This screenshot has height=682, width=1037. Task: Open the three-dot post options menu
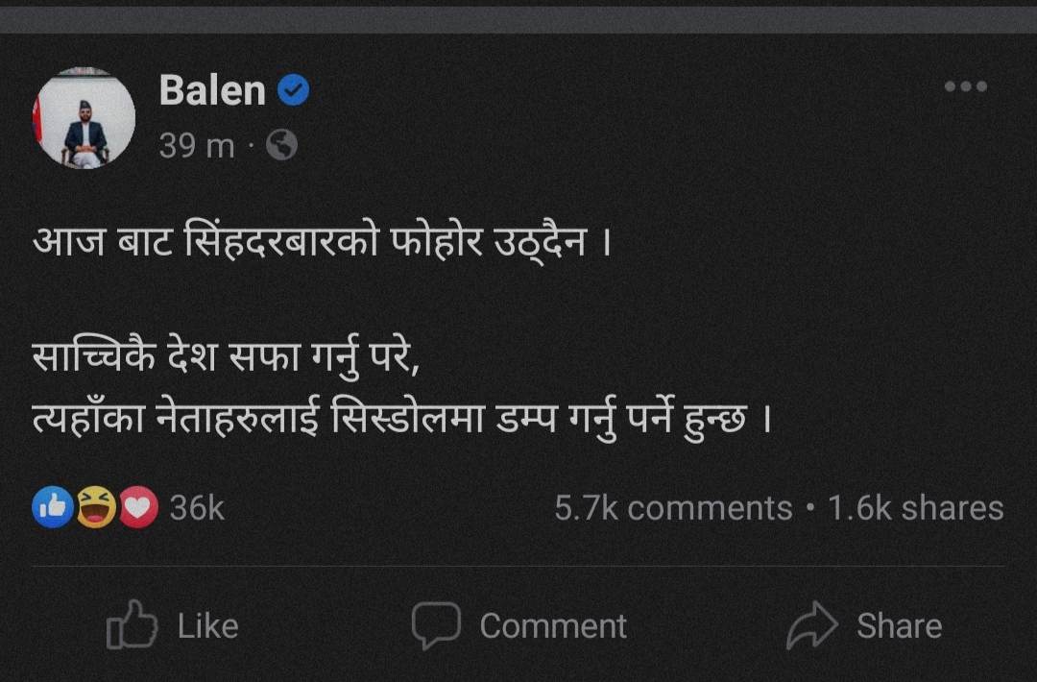(x=965, y=87)
